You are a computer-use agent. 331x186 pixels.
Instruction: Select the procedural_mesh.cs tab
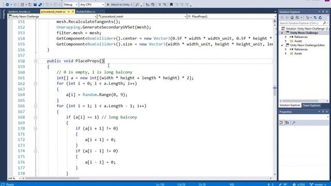[53, 11]
